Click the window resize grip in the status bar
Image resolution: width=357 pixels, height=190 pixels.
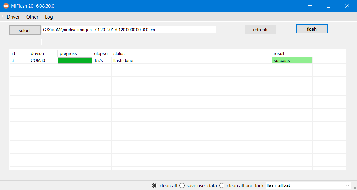pos(354,187)
